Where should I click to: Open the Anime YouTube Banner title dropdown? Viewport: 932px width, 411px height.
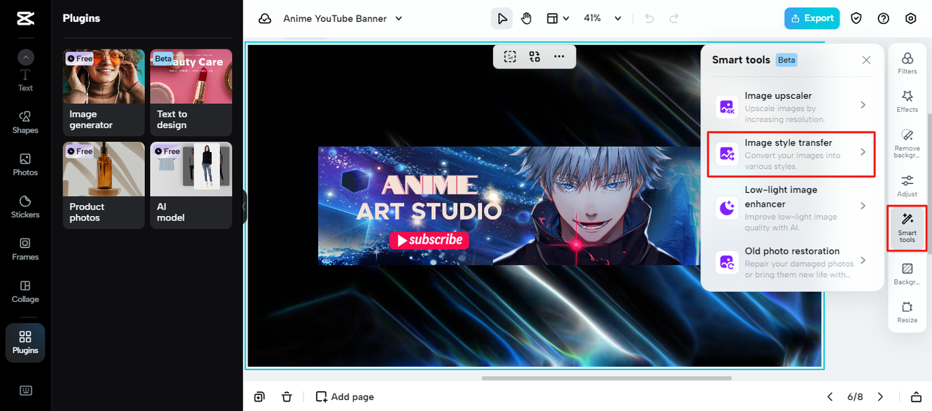pos(343,18)
